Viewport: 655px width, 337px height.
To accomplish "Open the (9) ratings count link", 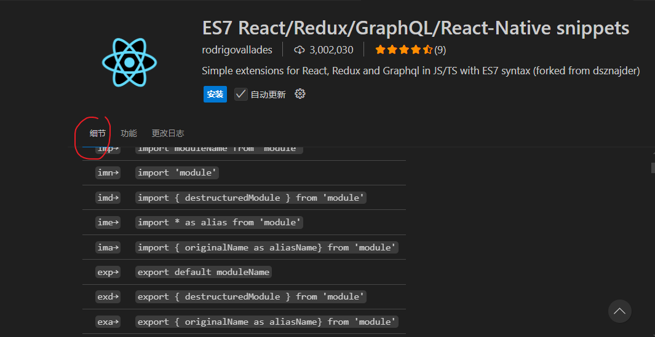I will click(440, 50).
